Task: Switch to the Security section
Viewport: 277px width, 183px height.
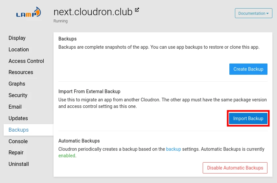Action: point(18,95)
